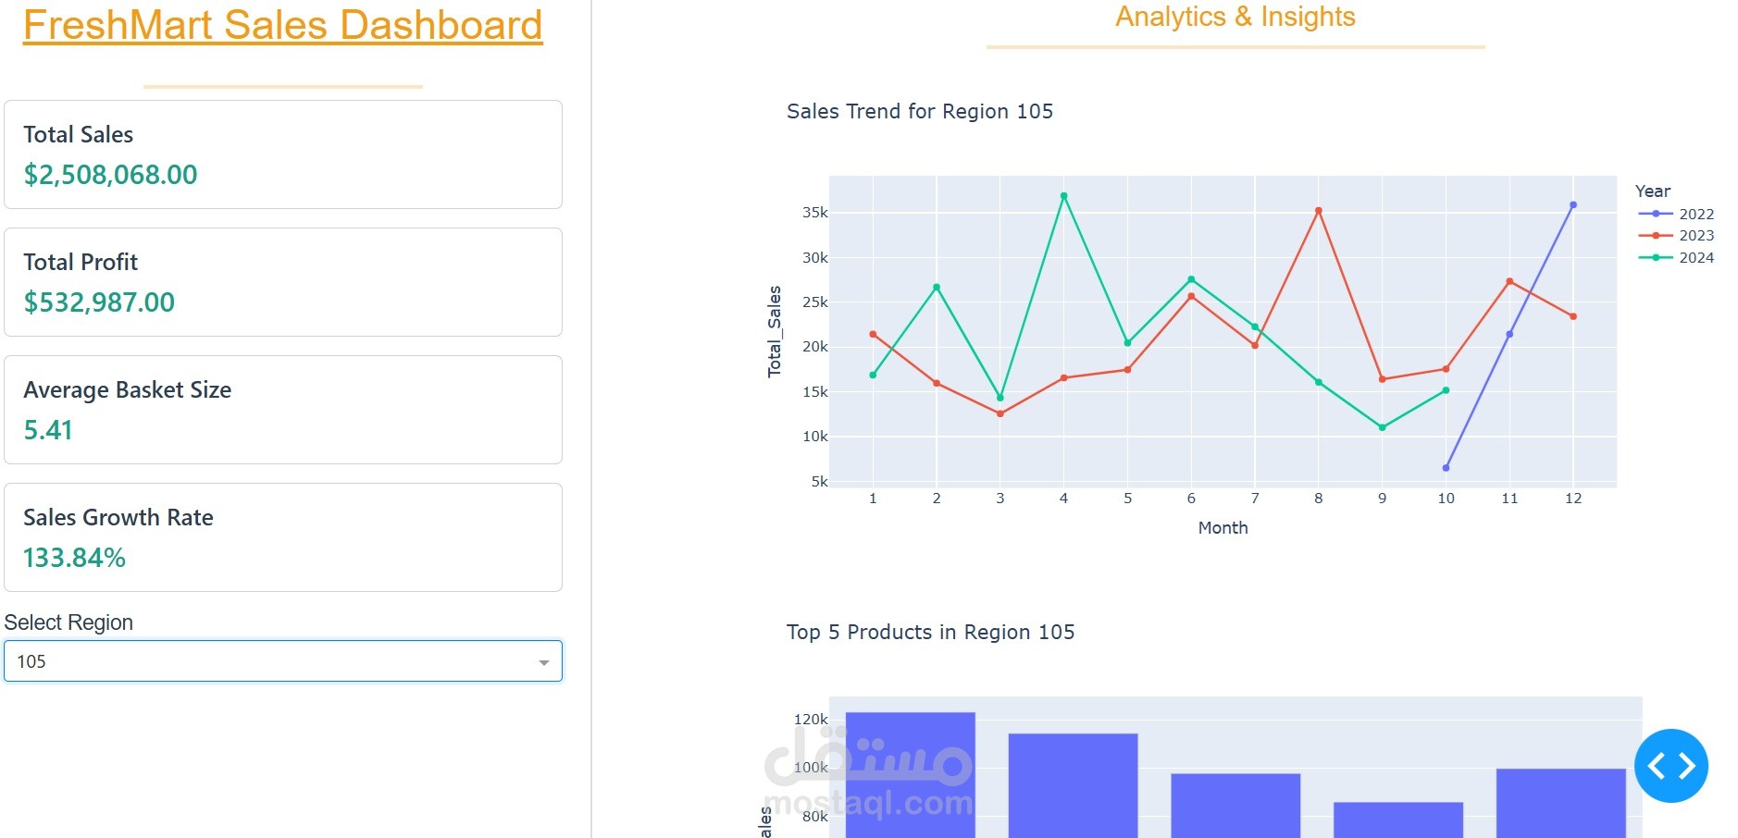Click the 35k tick label on sales axis

coord(815,213)
